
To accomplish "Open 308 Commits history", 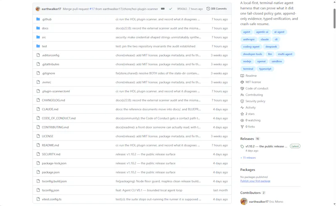I will 217,9.
